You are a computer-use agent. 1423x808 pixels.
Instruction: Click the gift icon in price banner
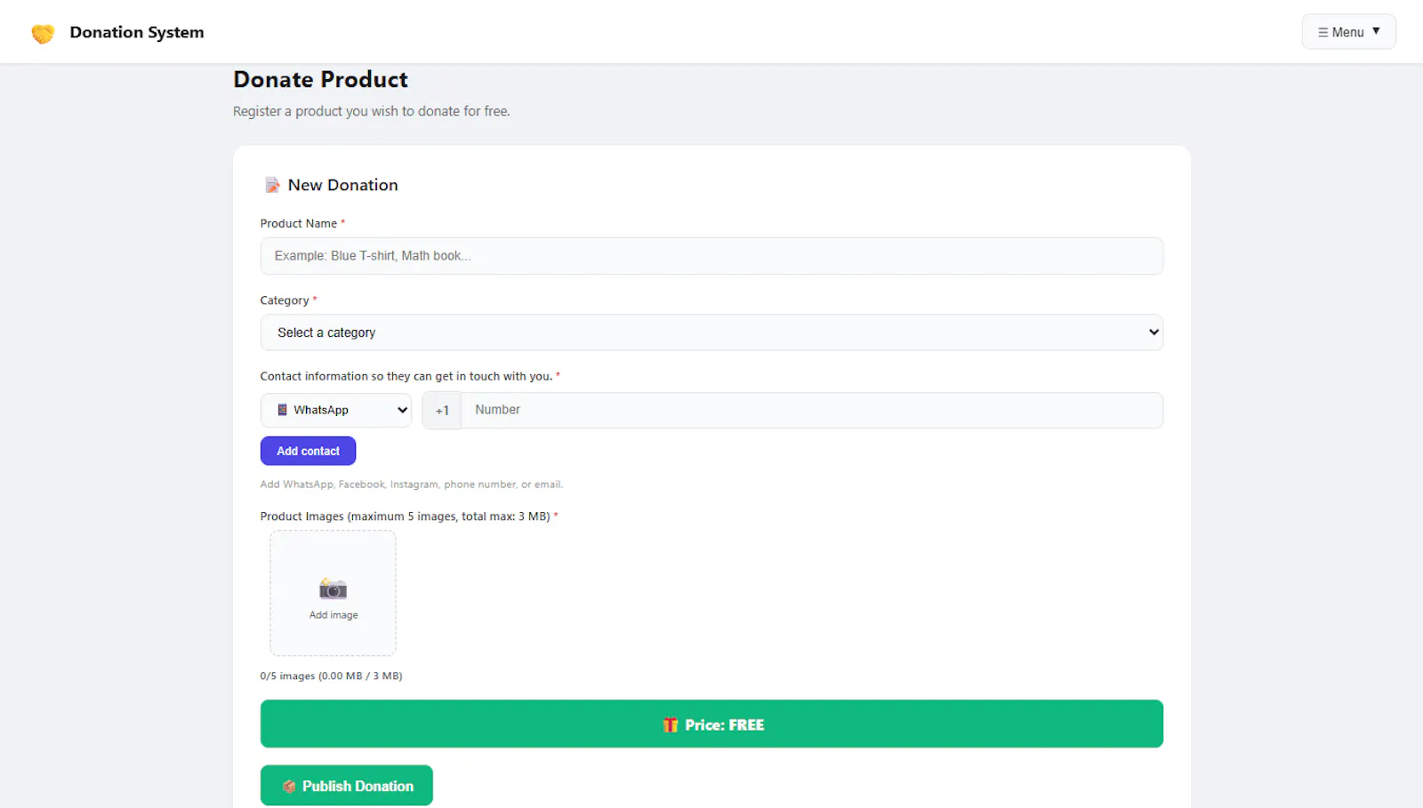[671, 724]
